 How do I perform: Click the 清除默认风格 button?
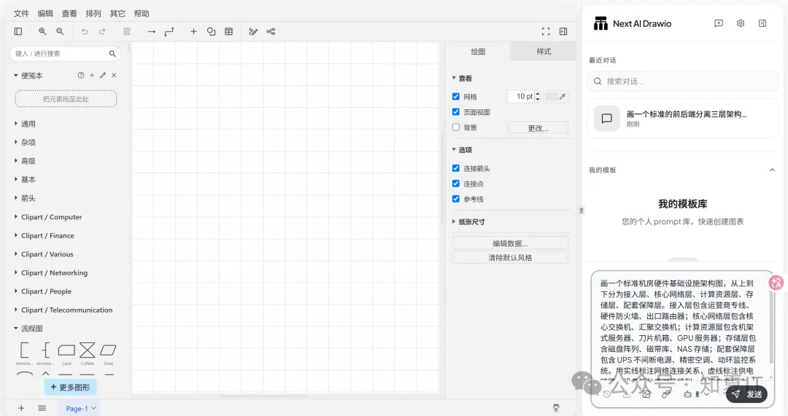click(x=510, y=257)
